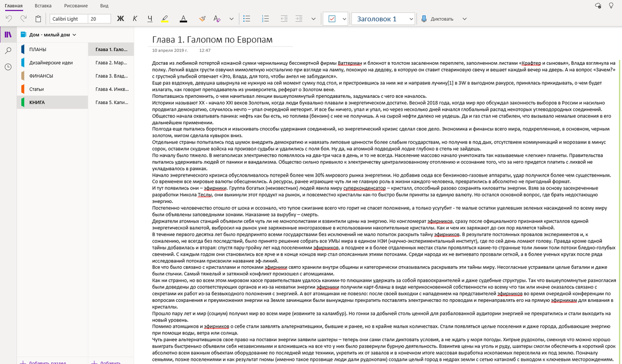Tag selection with the to-do checkbox
622x364 pixels.
332,19
